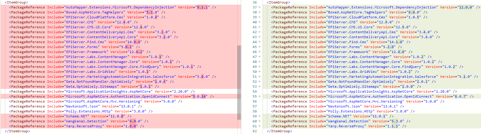481x134 pixels.
Task: Click the plus marker beside line 51
Action: 259,77
